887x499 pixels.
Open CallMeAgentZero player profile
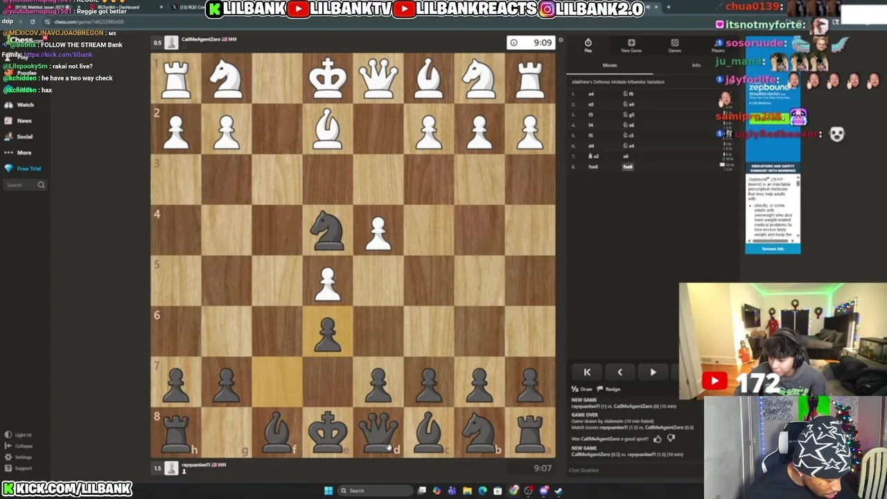200,40
